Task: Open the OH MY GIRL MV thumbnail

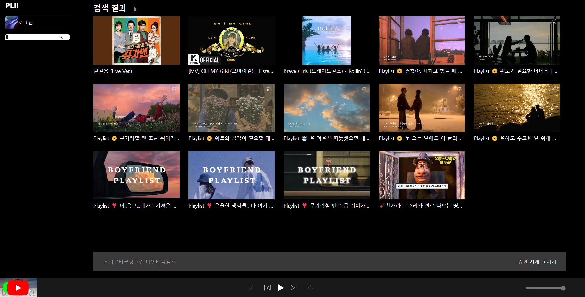Action: coord(232,40)
